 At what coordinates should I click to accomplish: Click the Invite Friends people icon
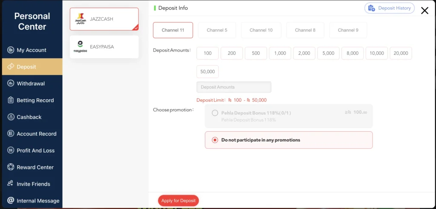11,184
